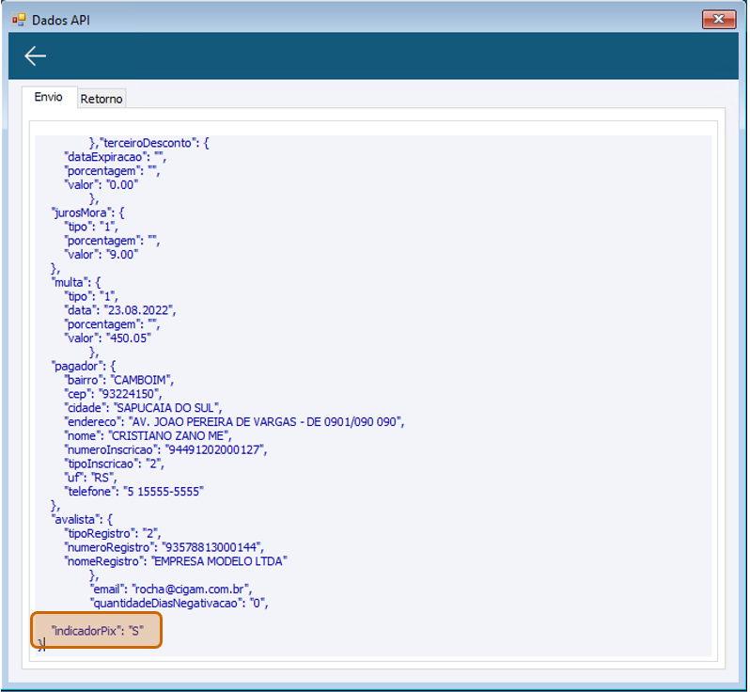Click the "jurosMora" line
Viewport: 750px width, 692px height.
pyautogui.click(x=88, y=213)
